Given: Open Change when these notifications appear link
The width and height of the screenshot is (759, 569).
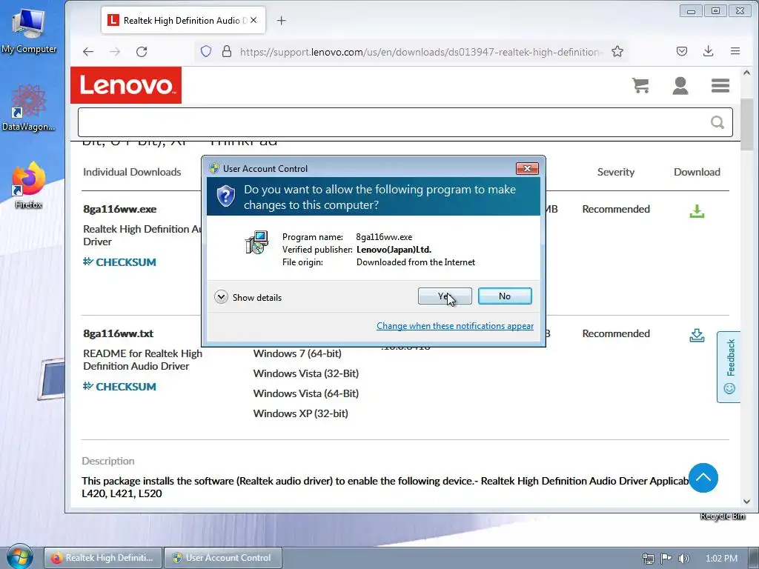Looking at the screenshot, I should pyautogui.click(x=455, y=326).
